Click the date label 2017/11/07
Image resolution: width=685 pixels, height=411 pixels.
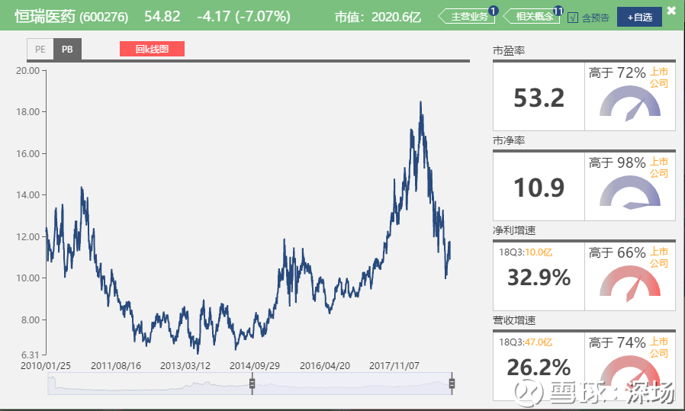pos(394,366)
